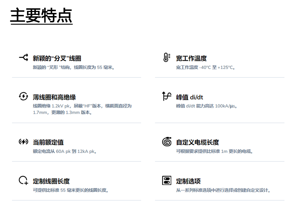
Task: Click the forked coil split-arrow icon
Action: (x=23, y=57)
